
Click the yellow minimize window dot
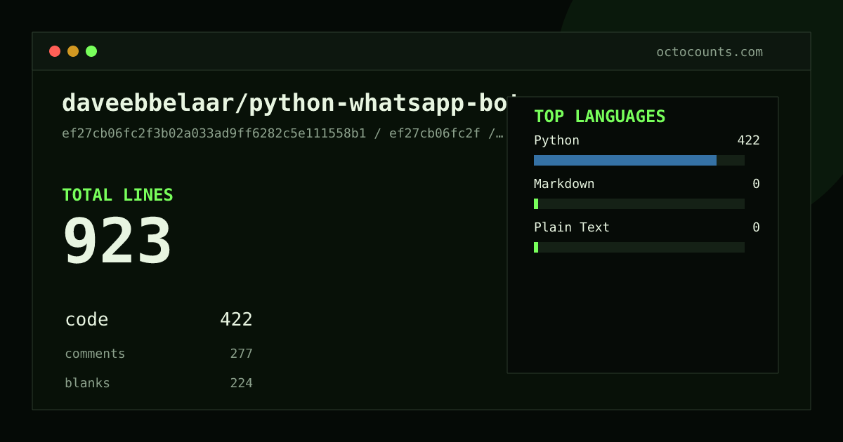click(73, 51)
